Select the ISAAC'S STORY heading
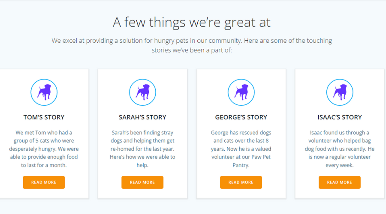Screen dimensions: 386x214 340,117
